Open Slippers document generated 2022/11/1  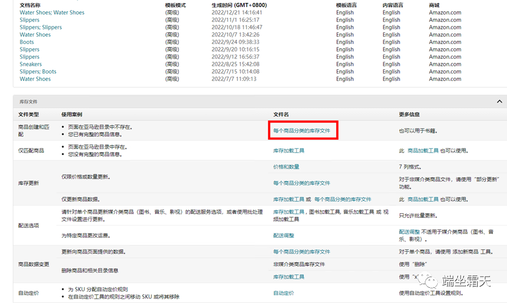[x=29, y=20]
